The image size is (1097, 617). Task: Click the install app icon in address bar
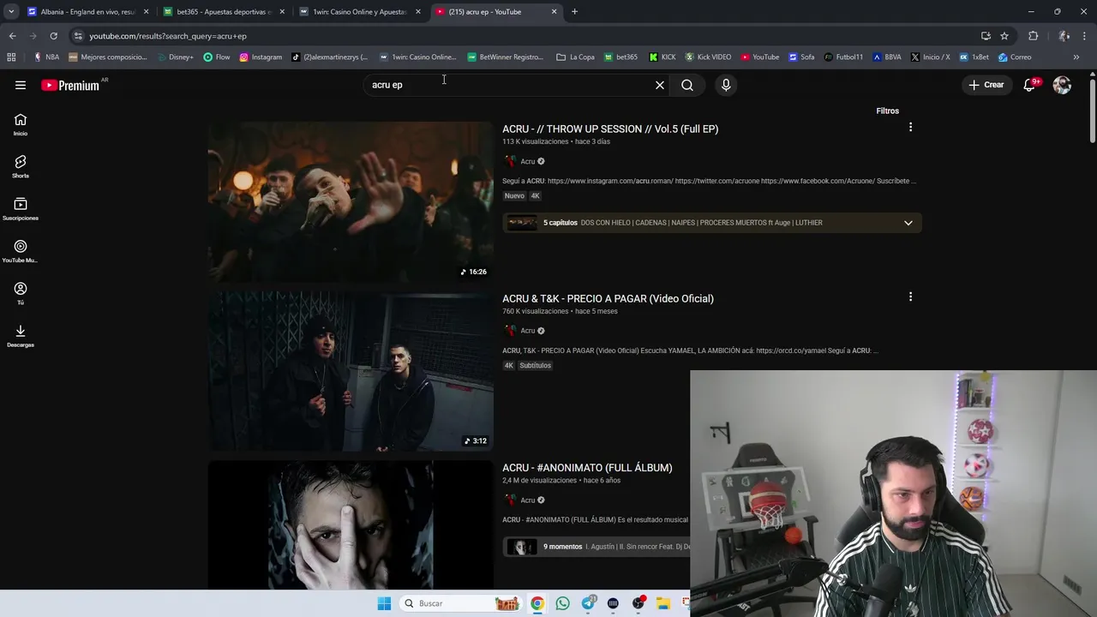click(x=986, y=36)
